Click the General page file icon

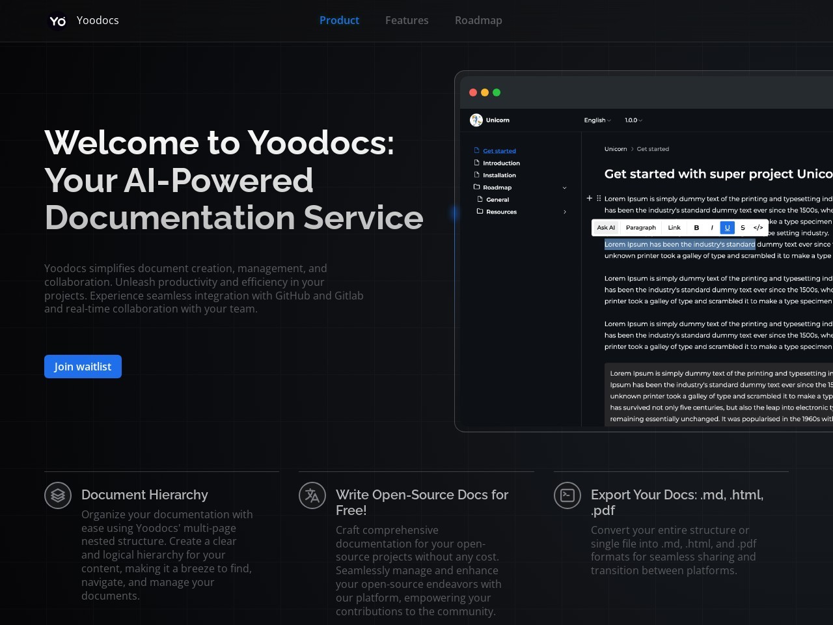(x=480, y=199)
